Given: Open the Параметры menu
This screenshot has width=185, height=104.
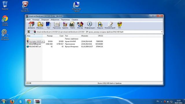Looking at the screenshot, I should (65, 20).
